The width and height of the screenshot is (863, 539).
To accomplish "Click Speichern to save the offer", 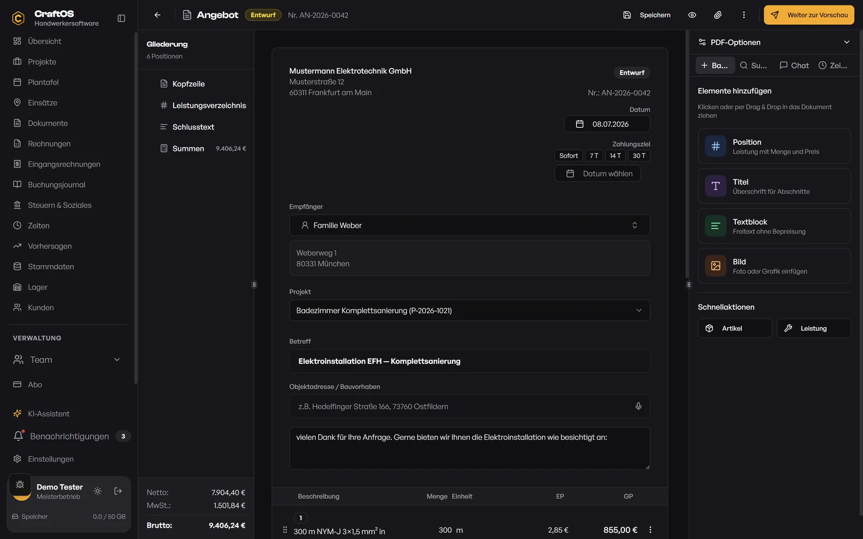I will point(647,15).
